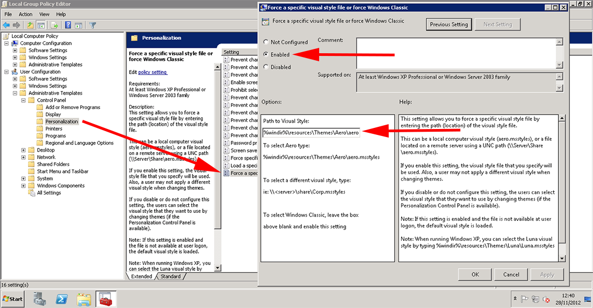Click the Start button
The width and height of the screenshot is (593, 308).
[x=13, y=299]
